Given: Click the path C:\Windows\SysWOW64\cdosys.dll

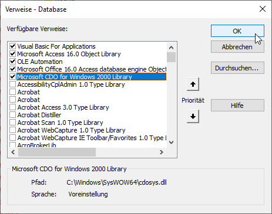Looking at the screenshot, I should [116, 182].
